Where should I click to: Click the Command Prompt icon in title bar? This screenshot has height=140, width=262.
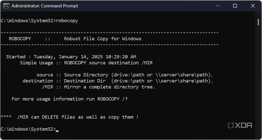(5, 6)
